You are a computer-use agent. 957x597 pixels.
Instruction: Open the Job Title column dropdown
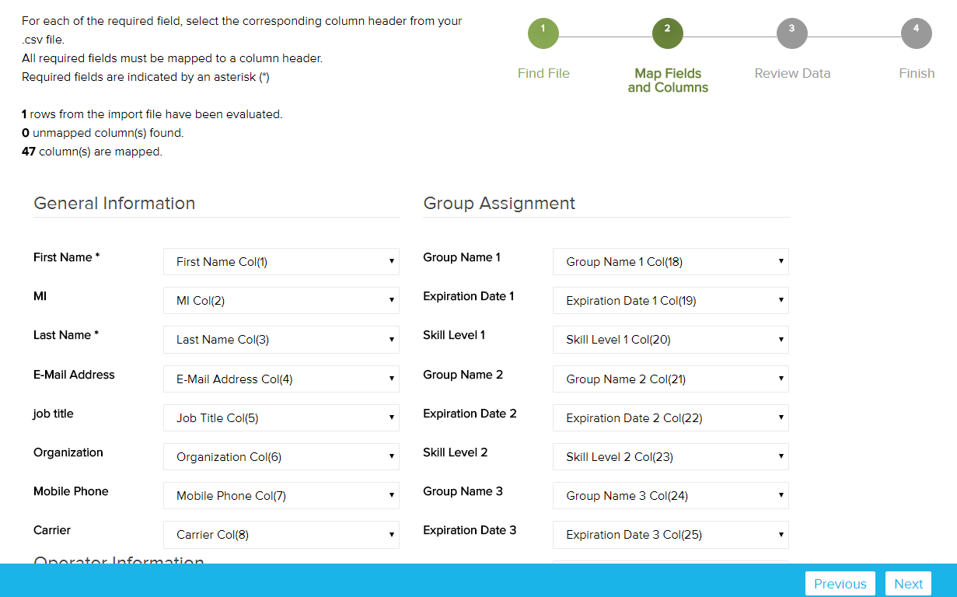tap(281, 418)
